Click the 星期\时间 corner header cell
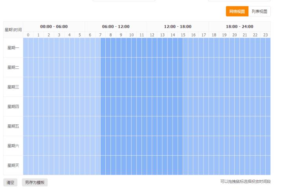Screen dimensions: 283x189 (13, 30)
